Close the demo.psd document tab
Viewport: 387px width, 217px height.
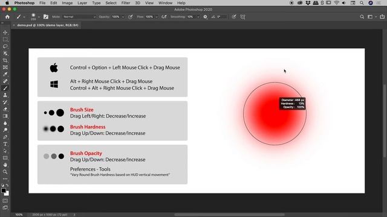(14, 25)
